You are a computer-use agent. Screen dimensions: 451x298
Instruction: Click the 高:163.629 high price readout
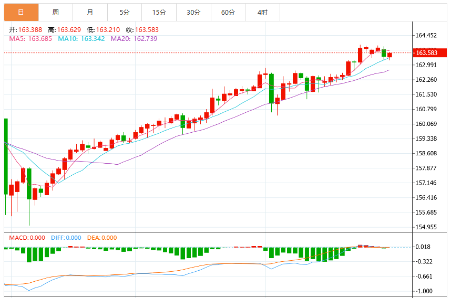[x=65, y=30]
